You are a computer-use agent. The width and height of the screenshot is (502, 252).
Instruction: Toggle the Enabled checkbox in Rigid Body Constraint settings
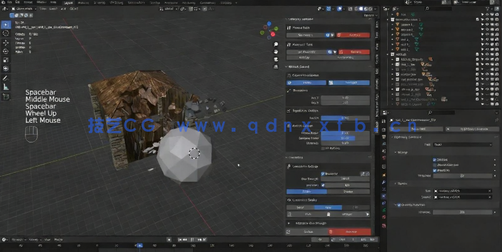[435, 160]
